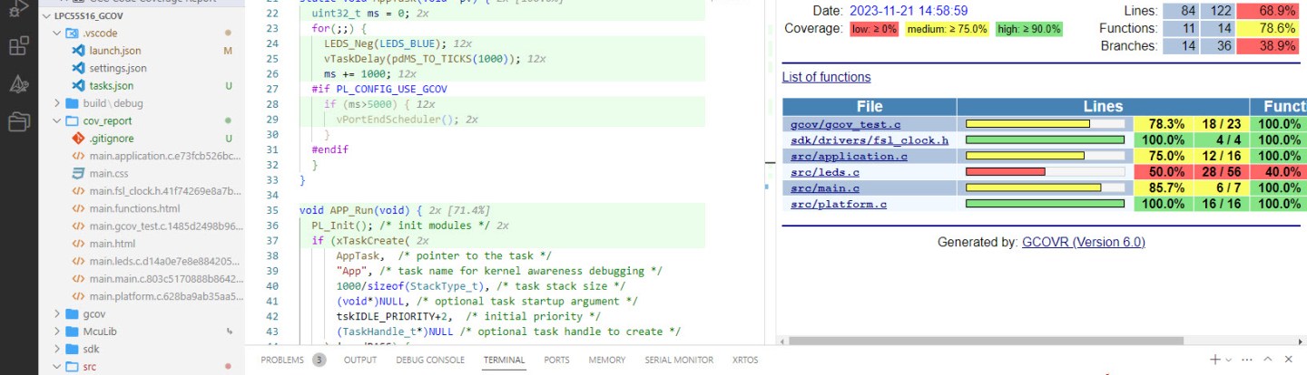Image resolution: width=1307 pixels, height=375 pixels.
Task: Click line 35 'void APP_Run(void)' in editor
Action: tap(359, 209)
